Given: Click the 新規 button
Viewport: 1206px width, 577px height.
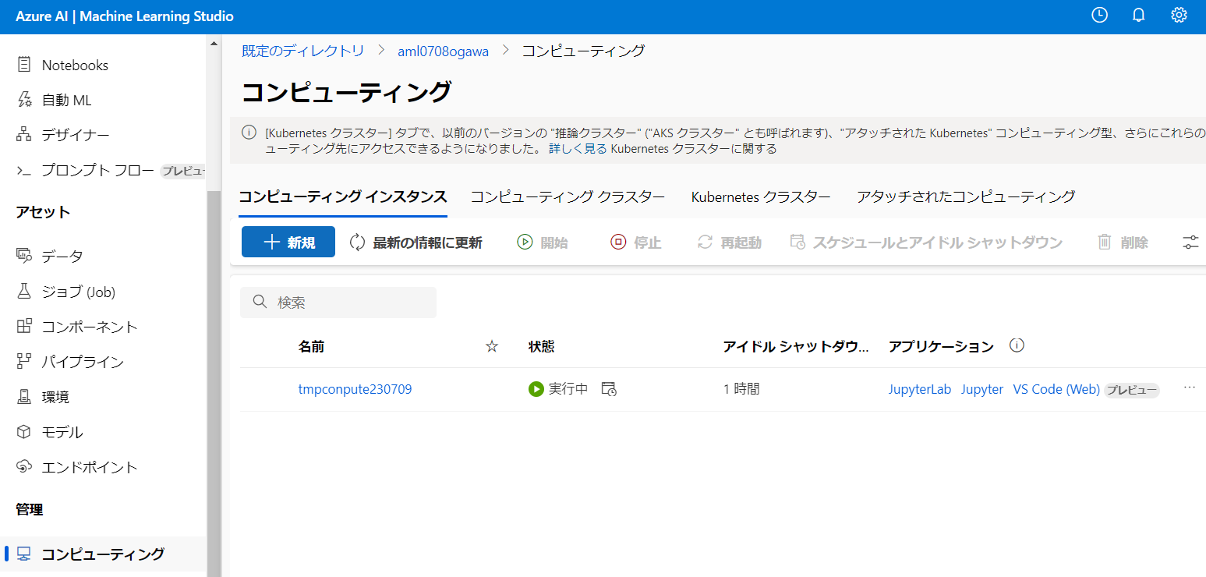Looking at the screenshot, I should [288, 242].
